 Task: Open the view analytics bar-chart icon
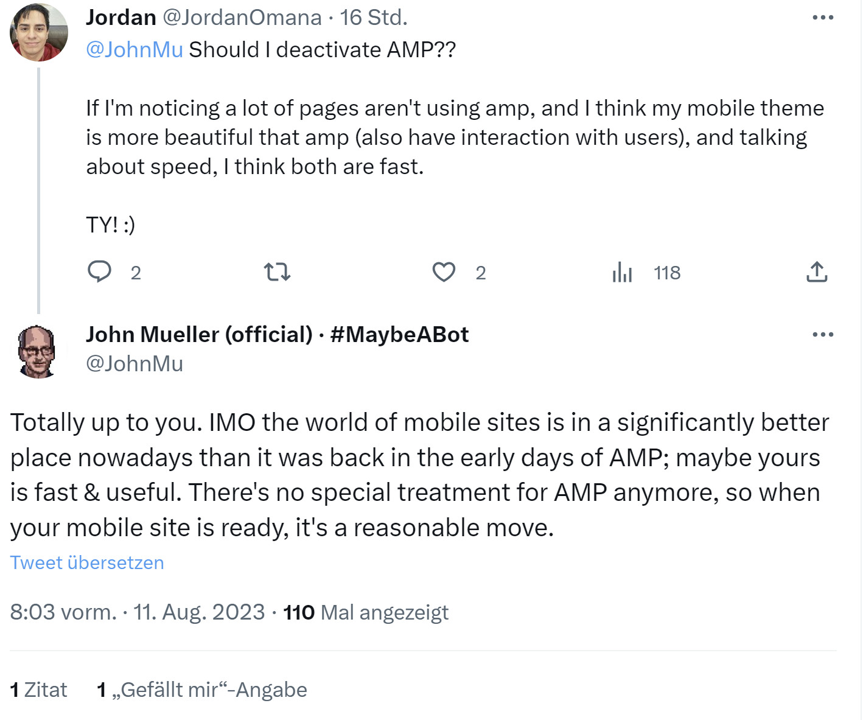[623, 272]
